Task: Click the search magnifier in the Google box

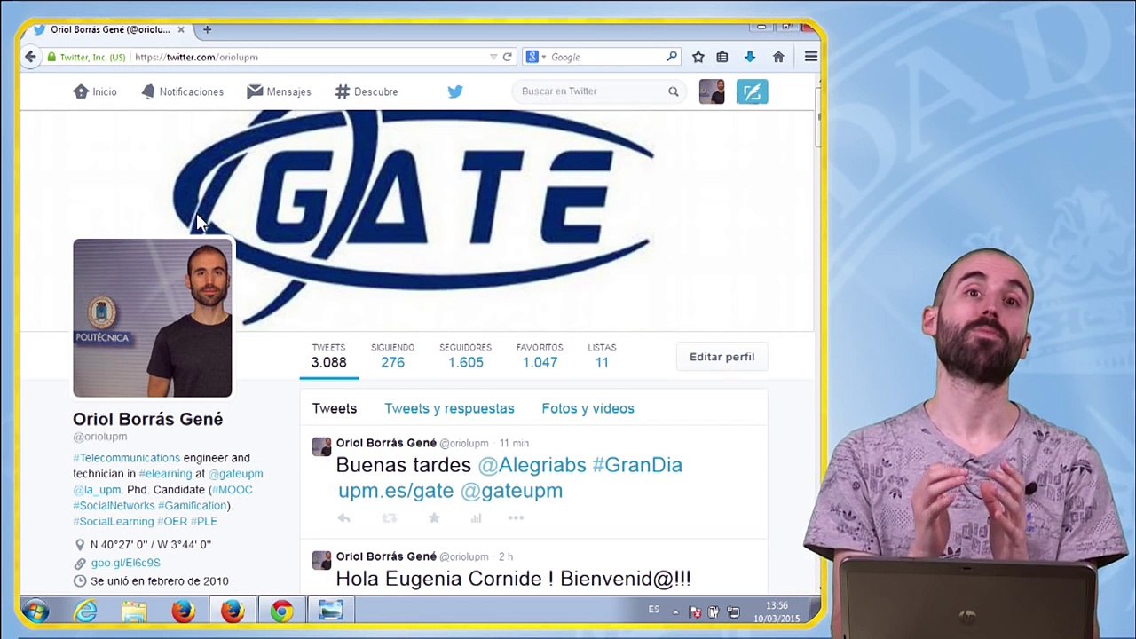Action: [672, 57]
